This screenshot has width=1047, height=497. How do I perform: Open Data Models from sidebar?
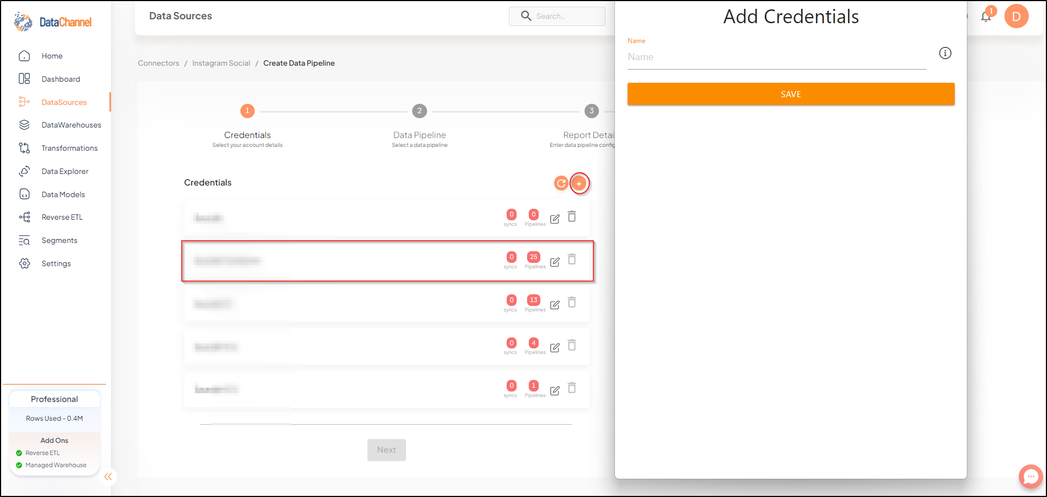tap(64, 194)
